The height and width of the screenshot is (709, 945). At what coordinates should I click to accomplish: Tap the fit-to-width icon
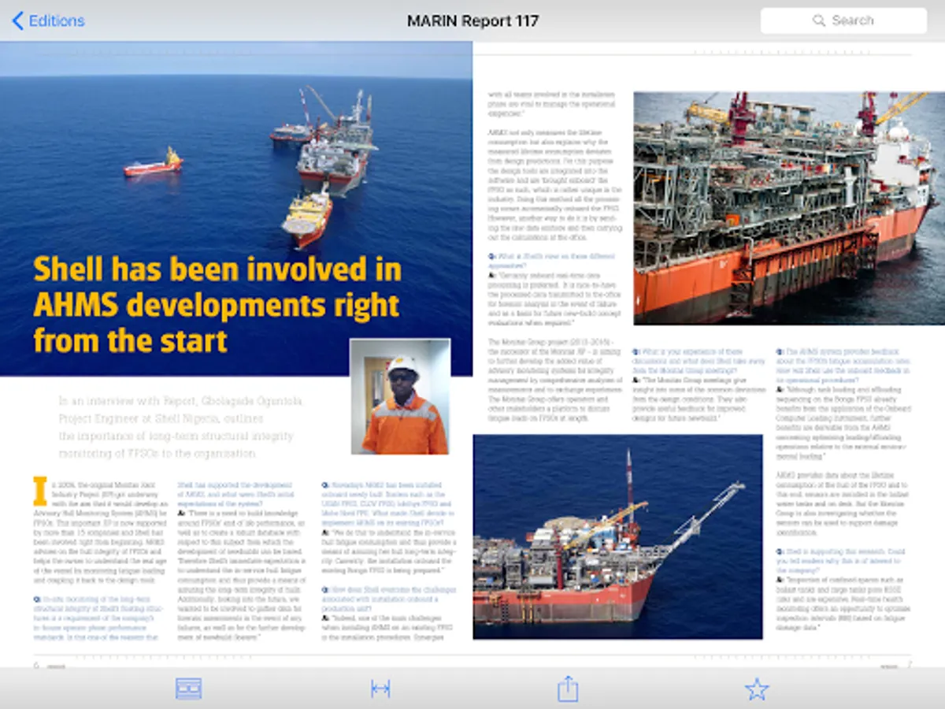(380, 689)
